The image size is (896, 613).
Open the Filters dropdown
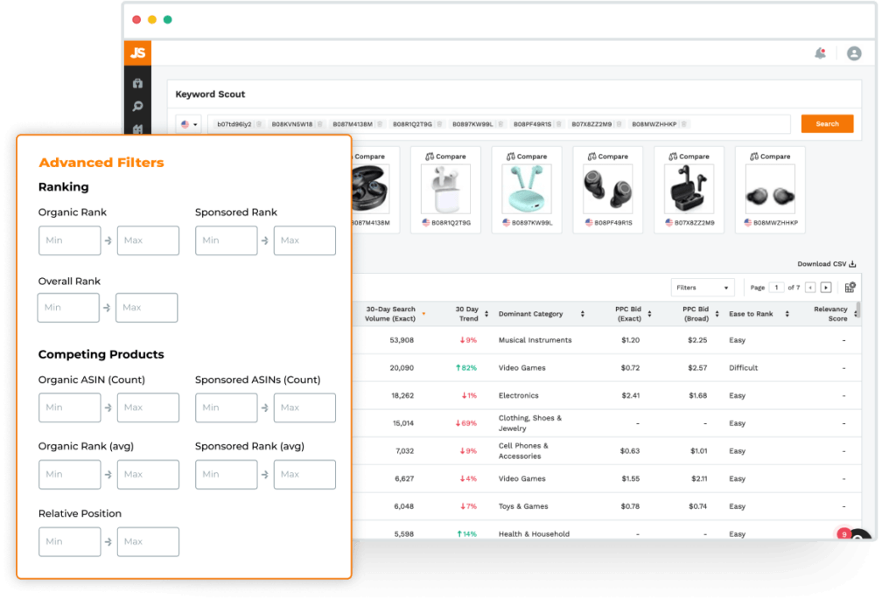click(703, 288)
